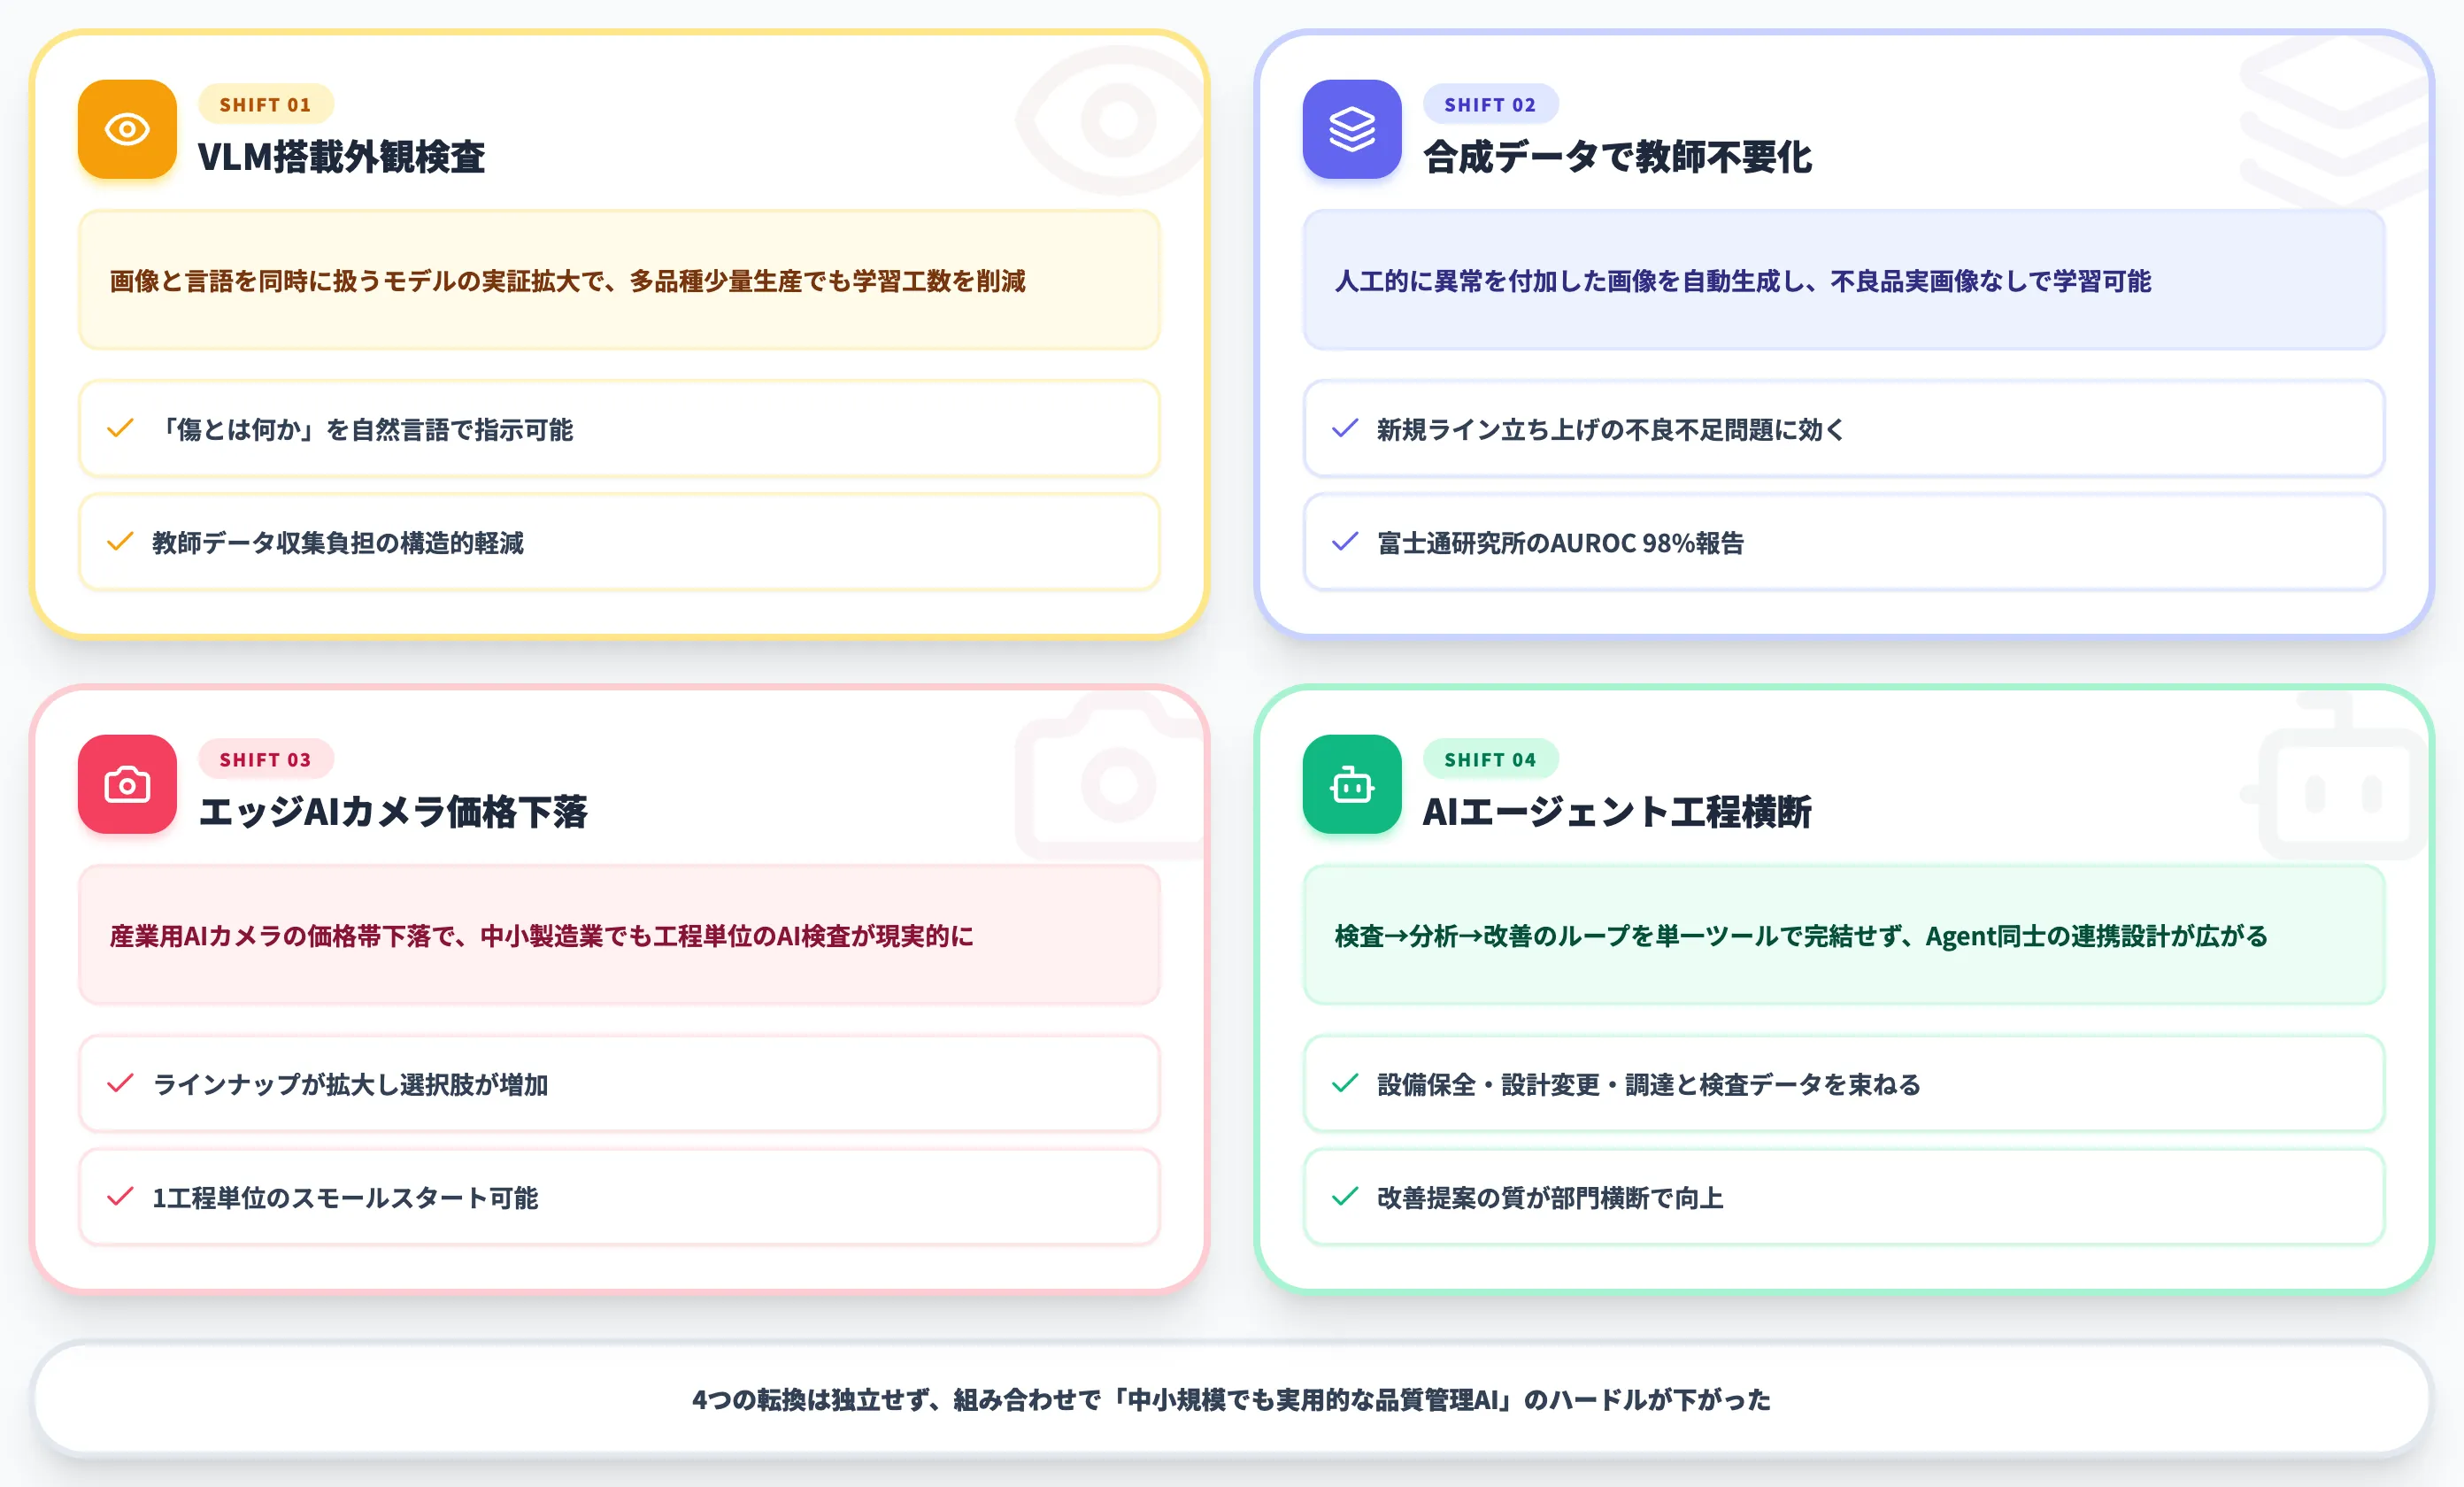The height and width of the screenshot is (1487, 2464).
Task: Click the checkmark beside 富士通研究所のAUROC 98%報告
Action: [1345, 542]
